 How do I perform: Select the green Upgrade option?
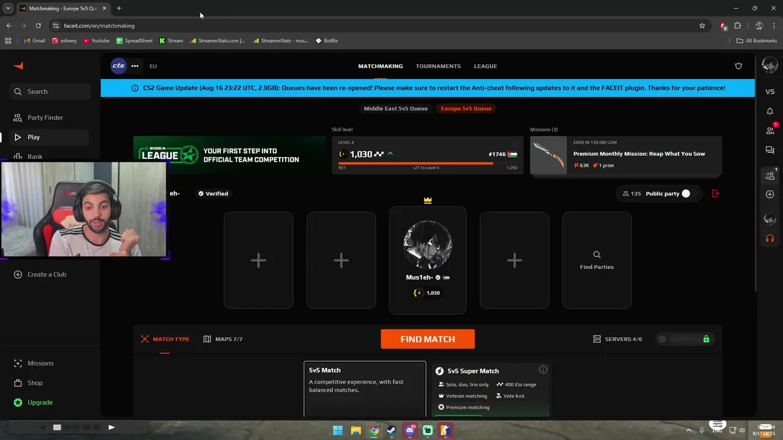click(x=34, y=402)
